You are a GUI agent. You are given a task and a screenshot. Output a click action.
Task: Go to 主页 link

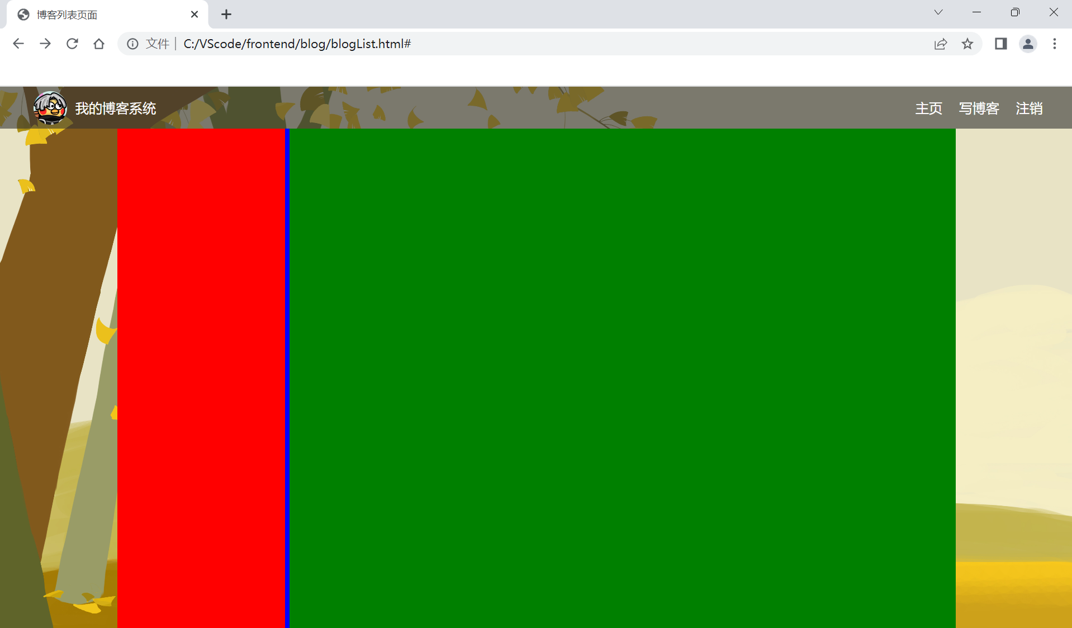[x=929, y=108]
